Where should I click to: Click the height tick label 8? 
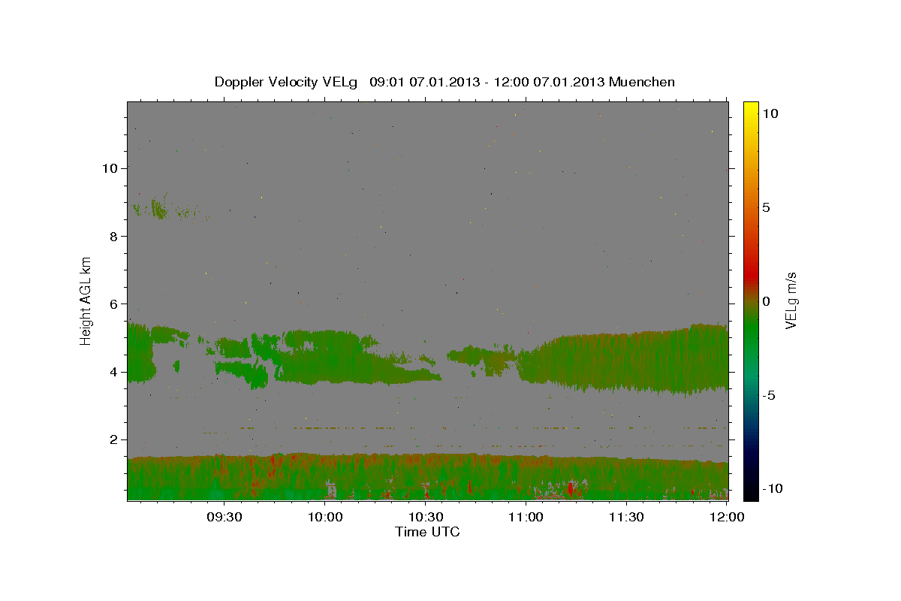point(115,236)
